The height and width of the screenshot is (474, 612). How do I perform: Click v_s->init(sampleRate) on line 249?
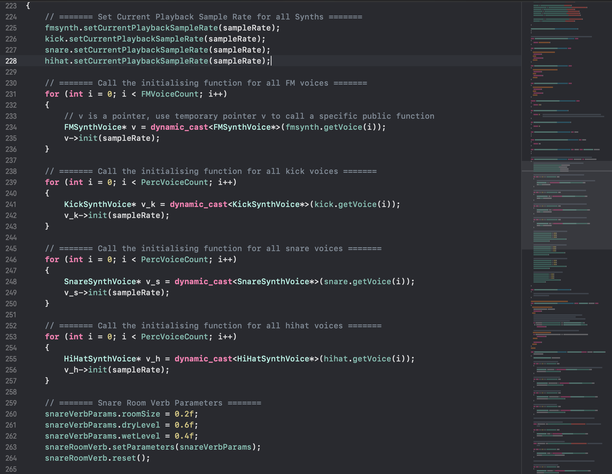point(117,293)
